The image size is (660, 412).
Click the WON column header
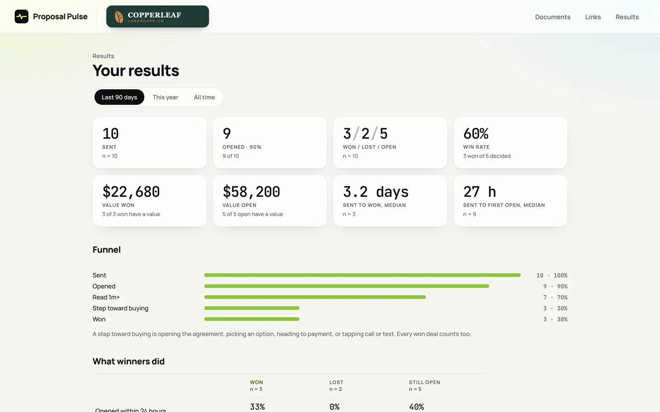[256, 382]
